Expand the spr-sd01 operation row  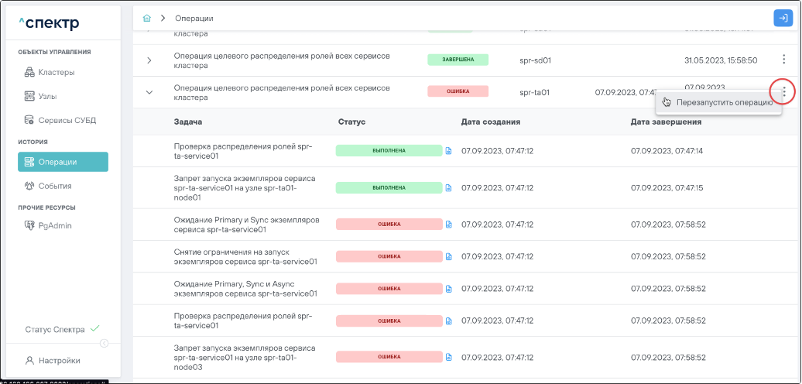149,60
